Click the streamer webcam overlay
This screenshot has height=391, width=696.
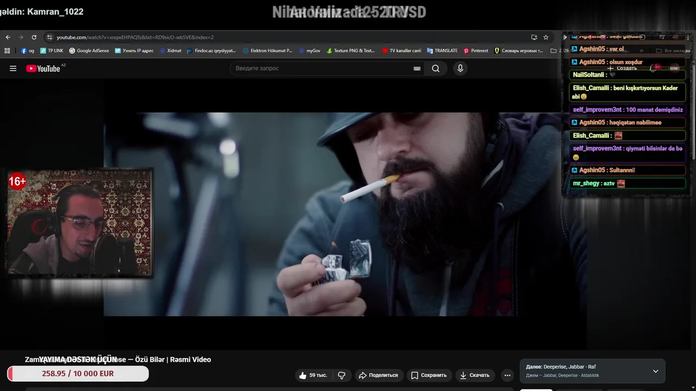[79, 223]
